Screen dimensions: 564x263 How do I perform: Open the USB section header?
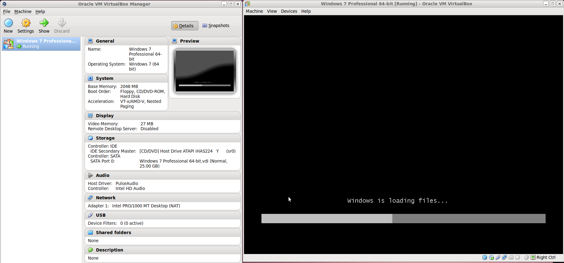(x=162, y=215)
